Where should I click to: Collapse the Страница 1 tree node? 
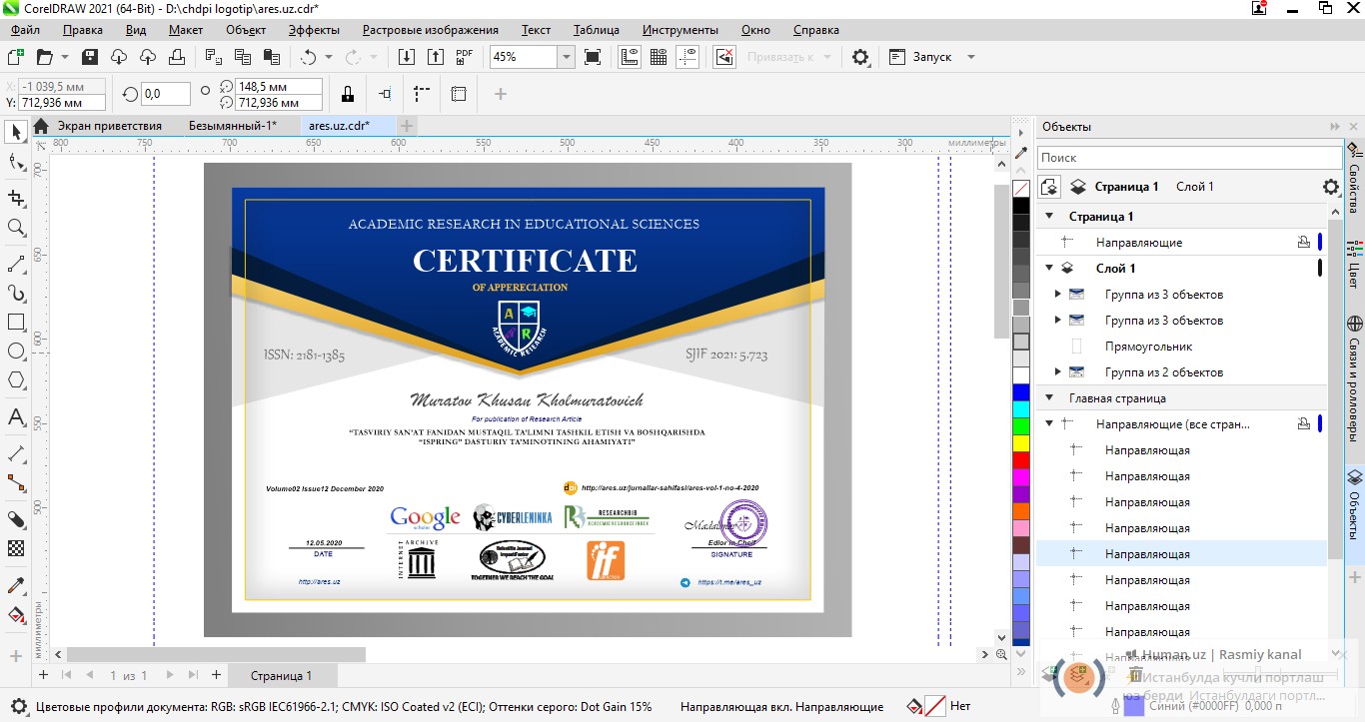pos(1049,216)
